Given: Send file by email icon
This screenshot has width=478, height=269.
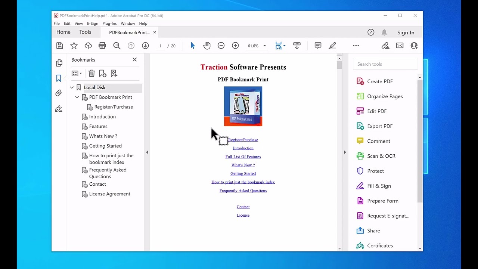Looking at the screenshot, I should [x=400, y=46].
